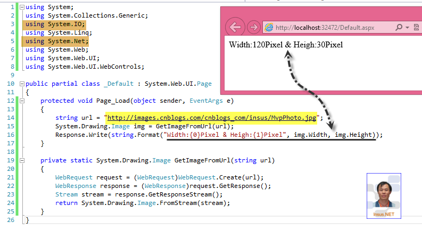
Task: Click the Internet Explorer page icon in address bar
Action: point(269,27)
